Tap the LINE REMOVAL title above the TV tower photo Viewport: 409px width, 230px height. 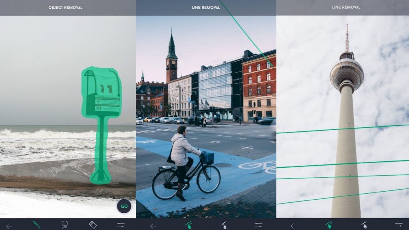click(346, 7)
